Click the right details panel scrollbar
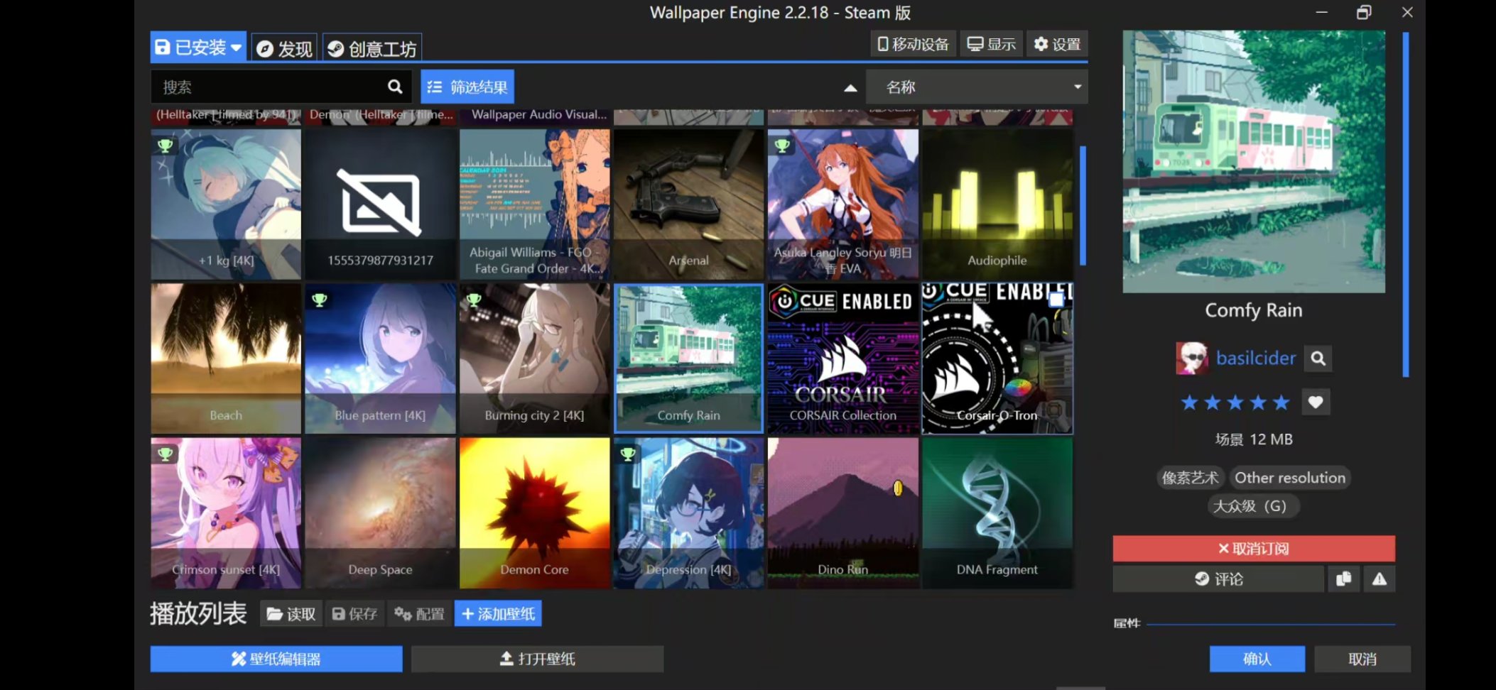The height and width of the screenshot is (690, 1496). [1406, 204]
